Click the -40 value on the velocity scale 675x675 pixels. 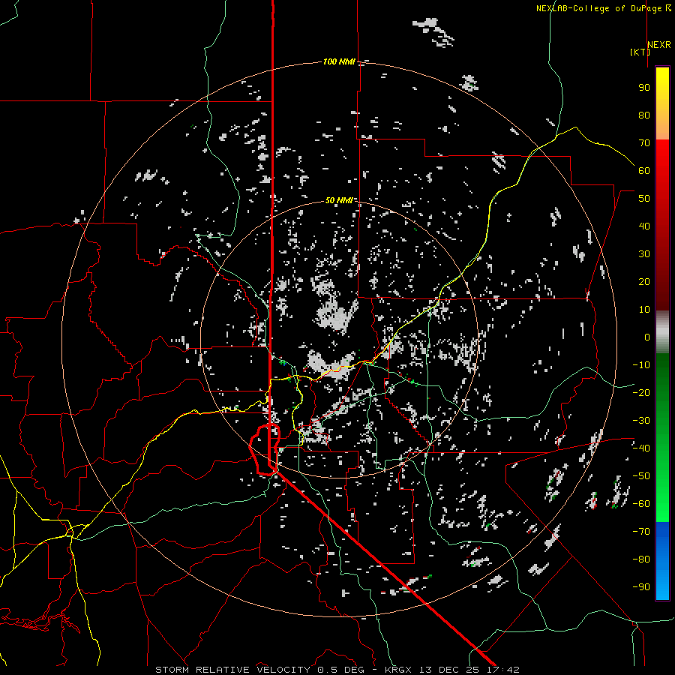click(641, 448)
